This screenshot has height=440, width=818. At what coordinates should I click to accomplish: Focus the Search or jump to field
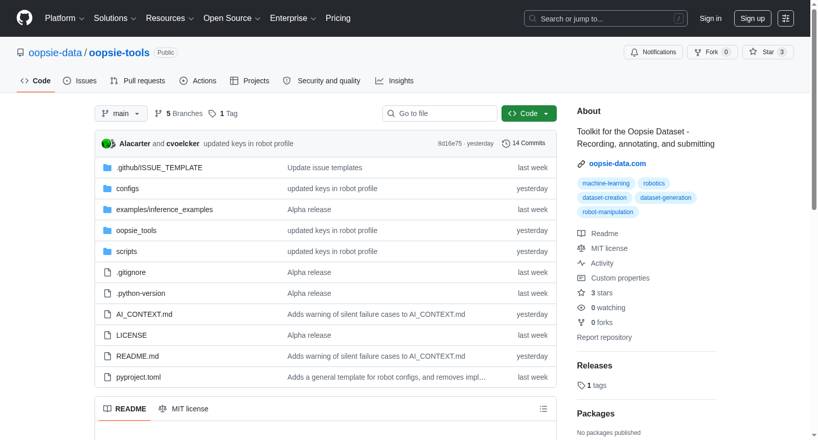coord(606,18)
